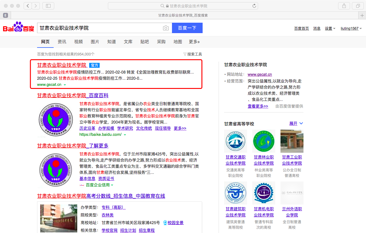
Task: Open the 百度百科 result link
Action: click(x=73, y=95)
